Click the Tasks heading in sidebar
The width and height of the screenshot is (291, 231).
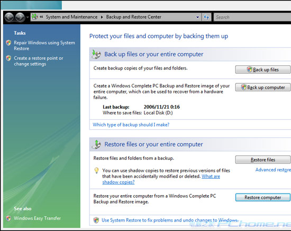pyautogui.click(x=20, y=33)
